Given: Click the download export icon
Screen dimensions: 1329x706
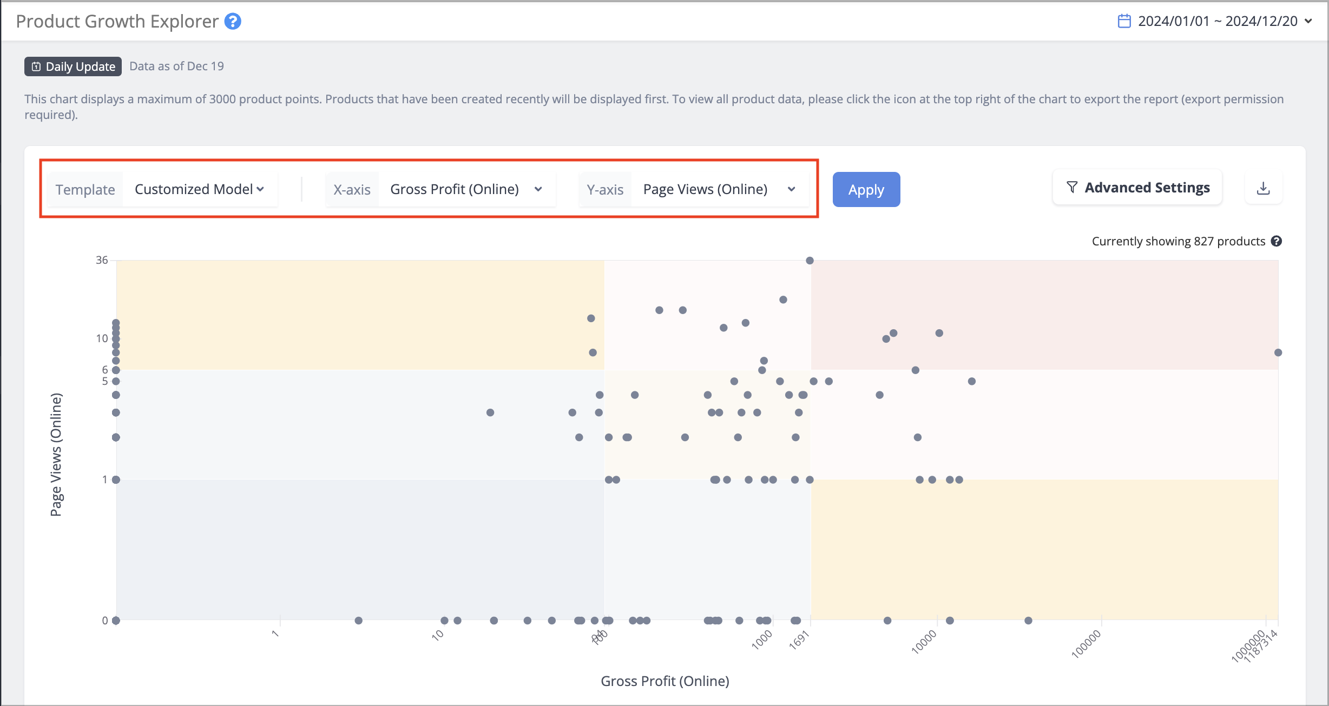Looking at the screenshot, I should click(1263, 188).
